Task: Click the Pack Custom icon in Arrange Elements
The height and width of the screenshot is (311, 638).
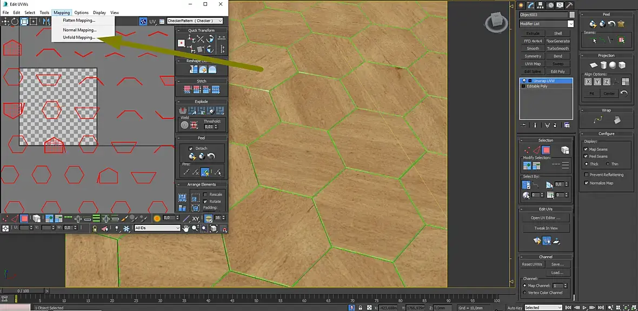Action: (182, 198)
